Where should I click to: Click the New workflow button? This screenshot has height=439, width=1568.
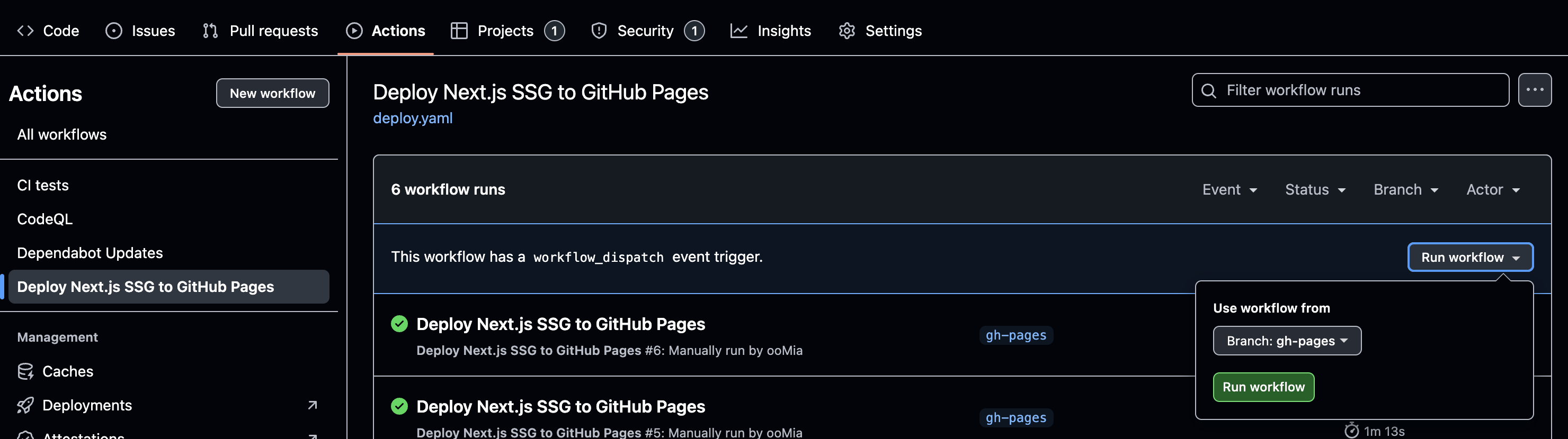coord(272,93)
